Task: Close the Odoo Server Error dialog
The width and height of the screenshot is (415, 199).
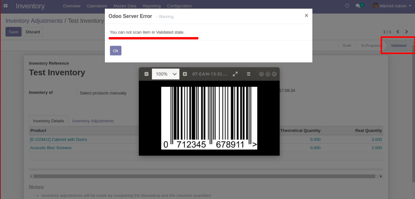Action: click(306, 15)
